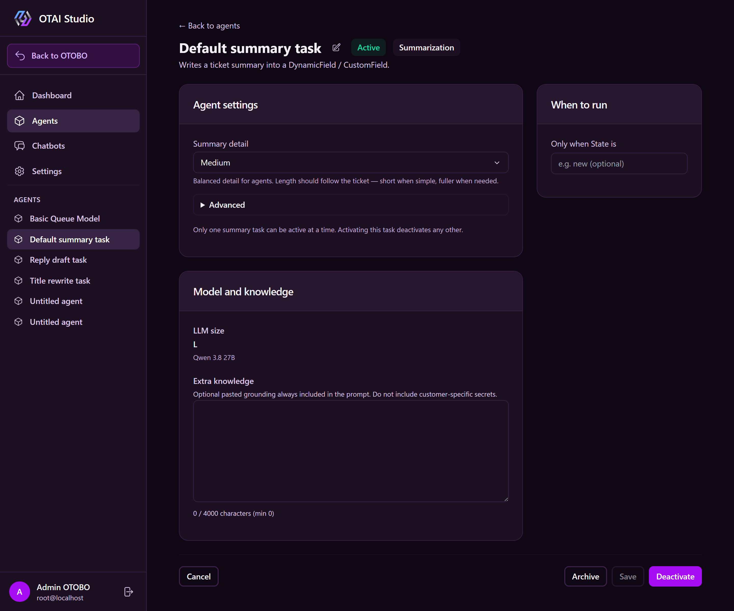
Task: Click the pencil icon to edit agent name
Action: point(336,48)
